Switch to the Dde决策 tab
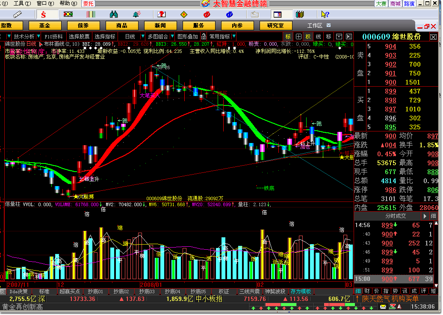443x315 pixels. (x=19, y=292)
